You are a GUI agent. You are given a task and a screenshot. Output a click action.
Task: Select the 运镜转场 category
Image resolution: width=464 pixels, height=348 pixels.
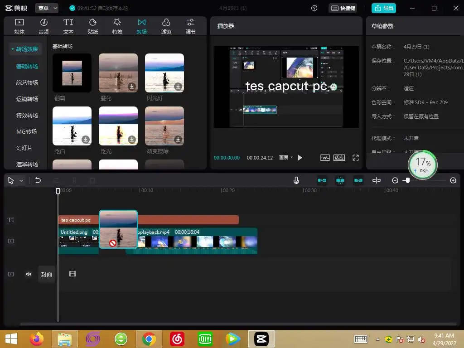pos(27,99)
